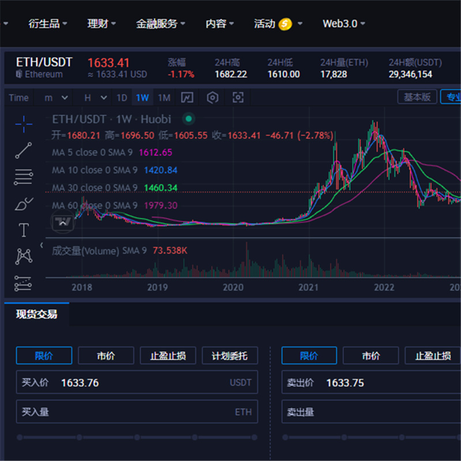The width and height of the screenshot is (461, 461).
Task: Select the trend line drawing tool
Action: (24, 150)
